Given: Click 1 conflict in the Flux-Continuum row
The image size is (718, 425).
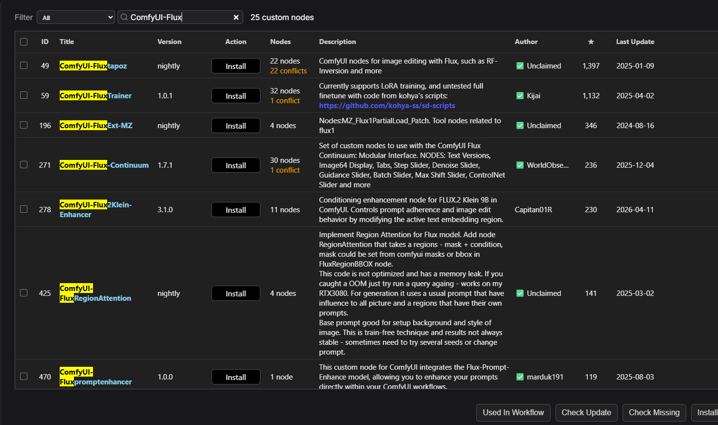Looking at the screenshot, I should pos(285,170).
